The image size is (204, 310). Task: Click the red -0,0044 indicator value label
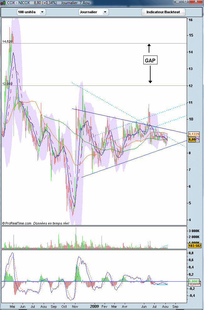(194, 284)
